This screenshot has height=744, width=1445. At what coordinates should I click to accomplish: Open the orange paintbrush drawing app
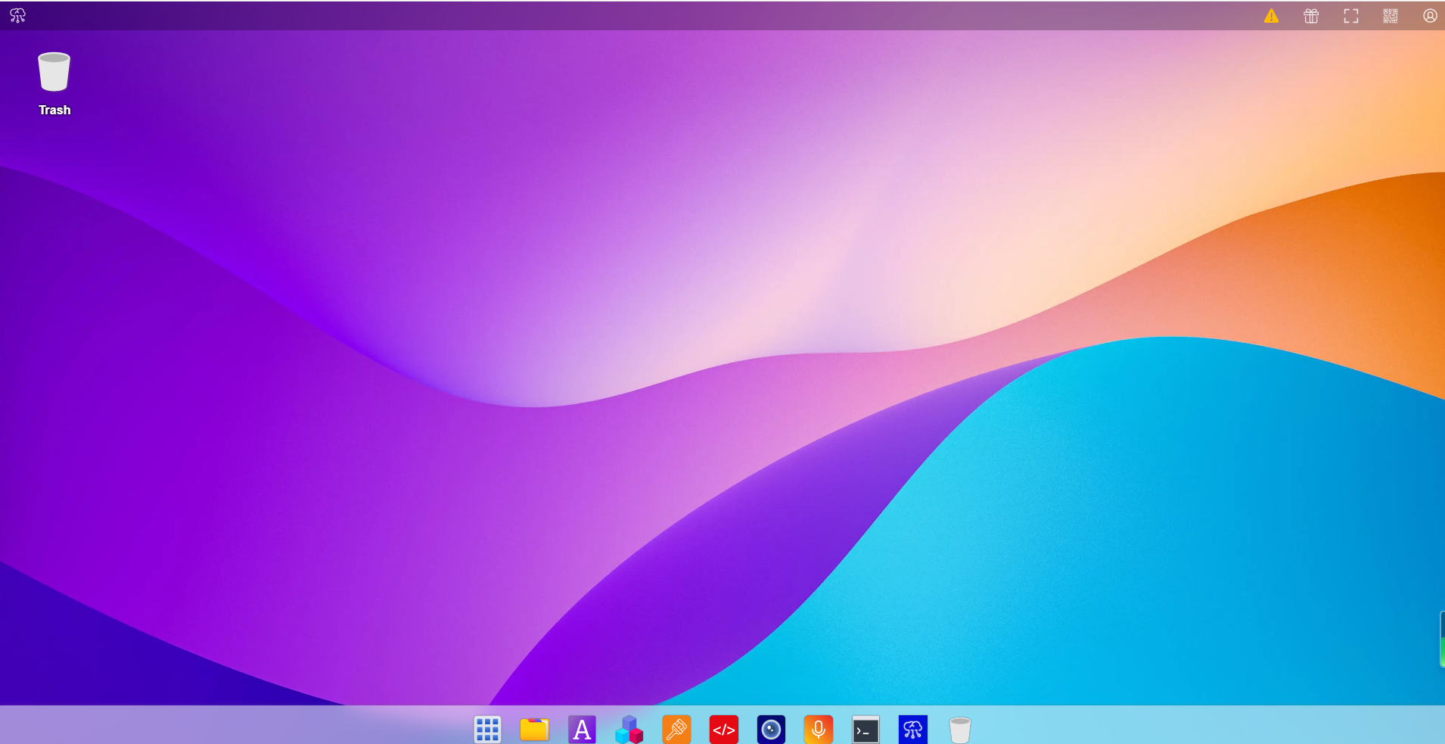pyautogui.click(x=676, y=730)
